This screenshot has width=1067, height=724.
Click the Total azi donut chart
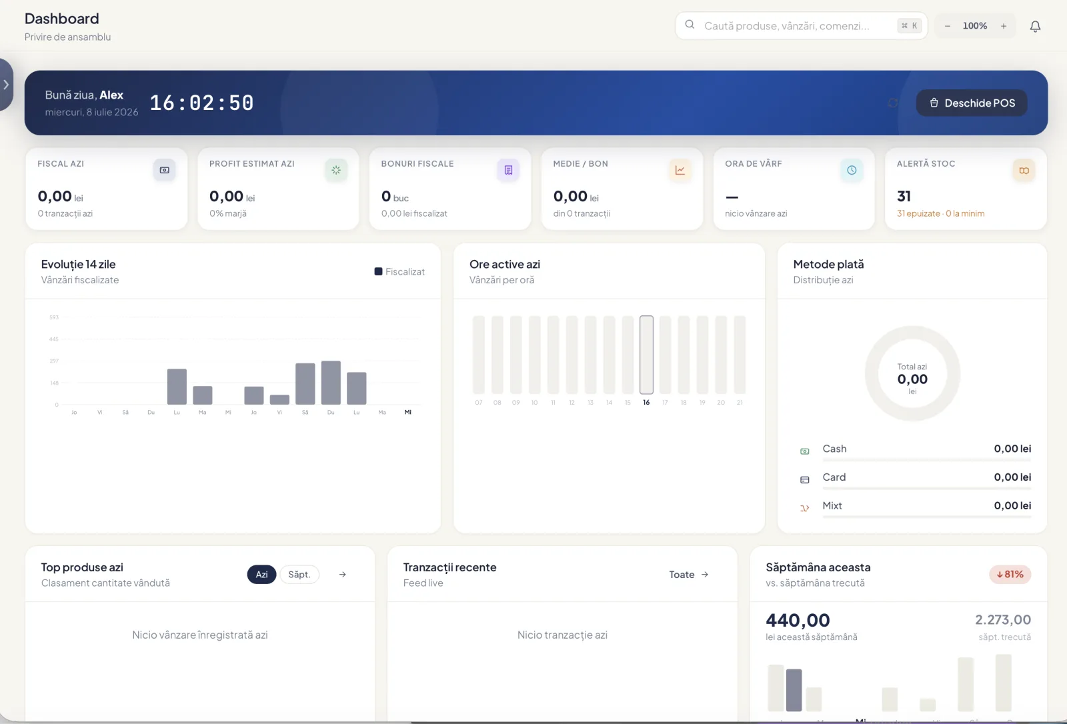(912, 373)
